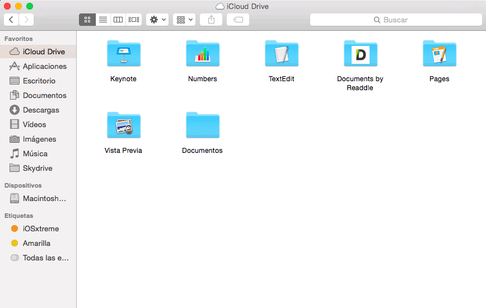486x308 pixels.
Task: Switch to list view
Action: pyautogui.click(x=103, y=20)
